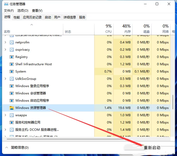Select the System process icon
The width and height of the screenshot is (177, 156).
[12, 71]
